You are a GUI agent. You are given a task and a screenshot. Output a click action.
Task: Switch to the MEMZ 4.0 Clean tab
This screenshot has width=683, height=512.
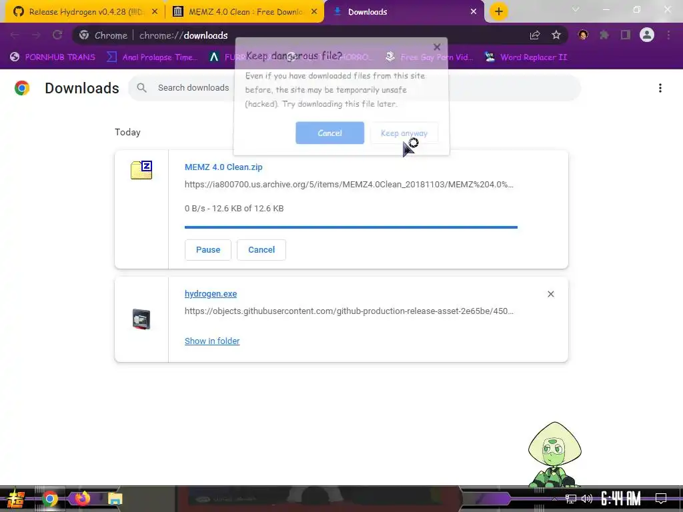[x=244, y=12]
